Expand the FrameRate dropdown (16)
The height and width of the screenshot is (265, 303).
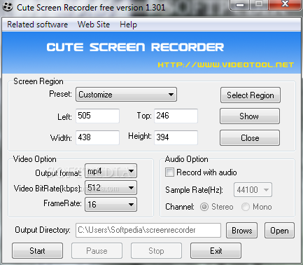click(111, 205)
